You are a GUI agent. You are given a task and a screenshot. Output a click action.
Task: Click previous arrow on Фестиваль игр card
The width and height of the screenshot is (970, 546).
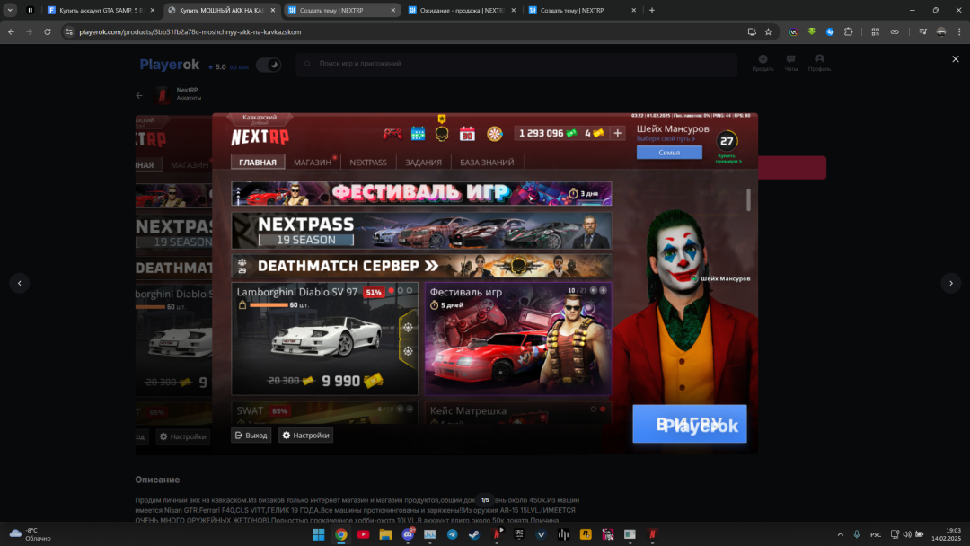click(594, 290)
